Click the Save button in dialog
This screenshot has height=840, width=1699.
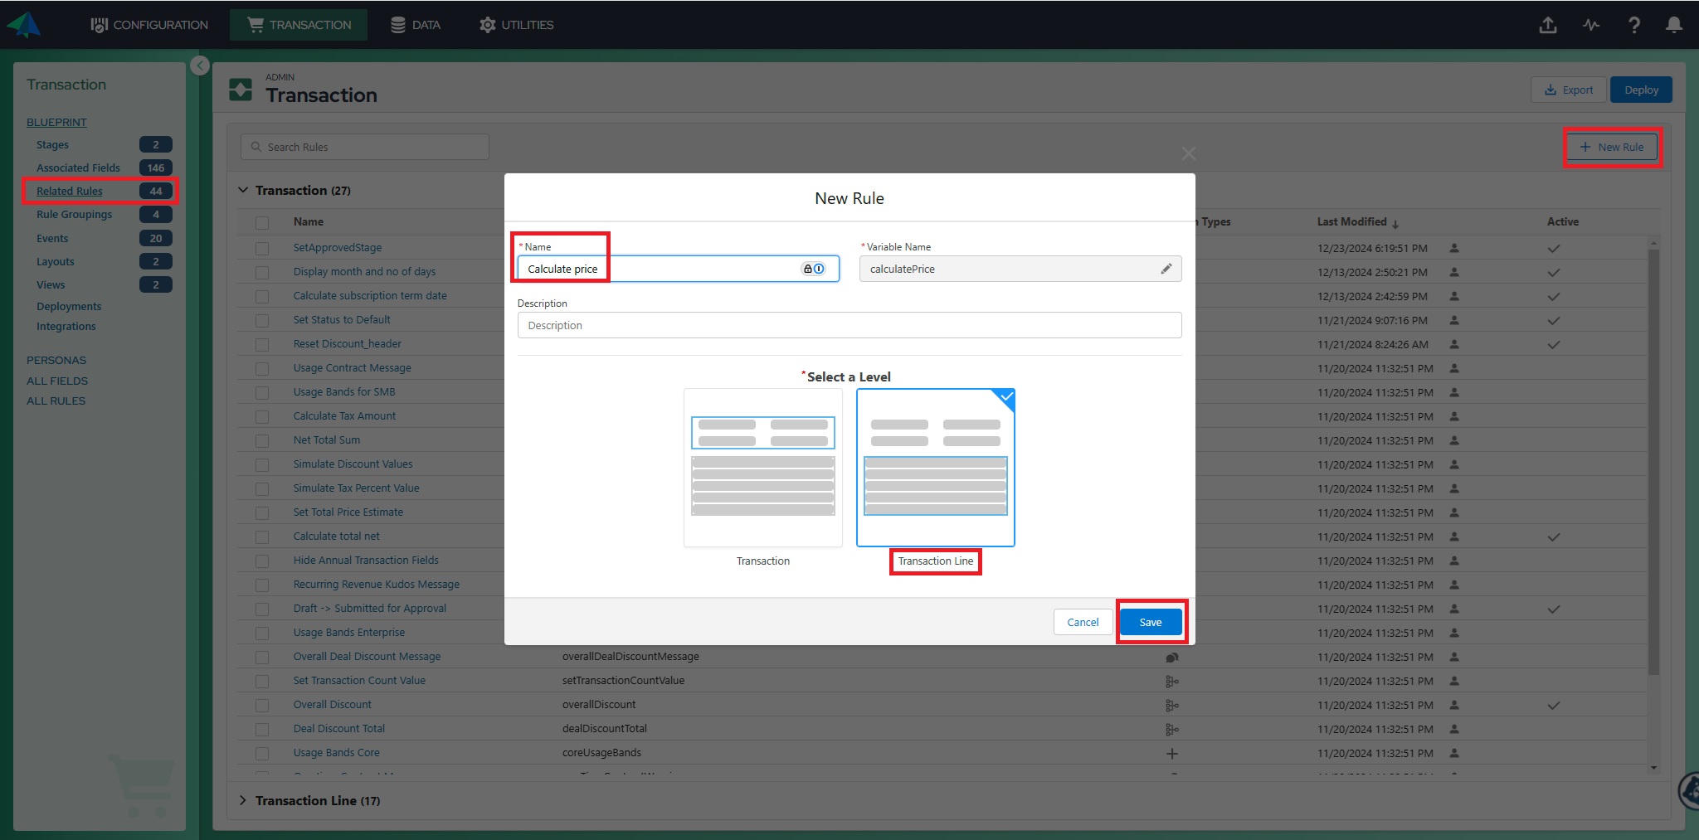(x=1151, y=622)
